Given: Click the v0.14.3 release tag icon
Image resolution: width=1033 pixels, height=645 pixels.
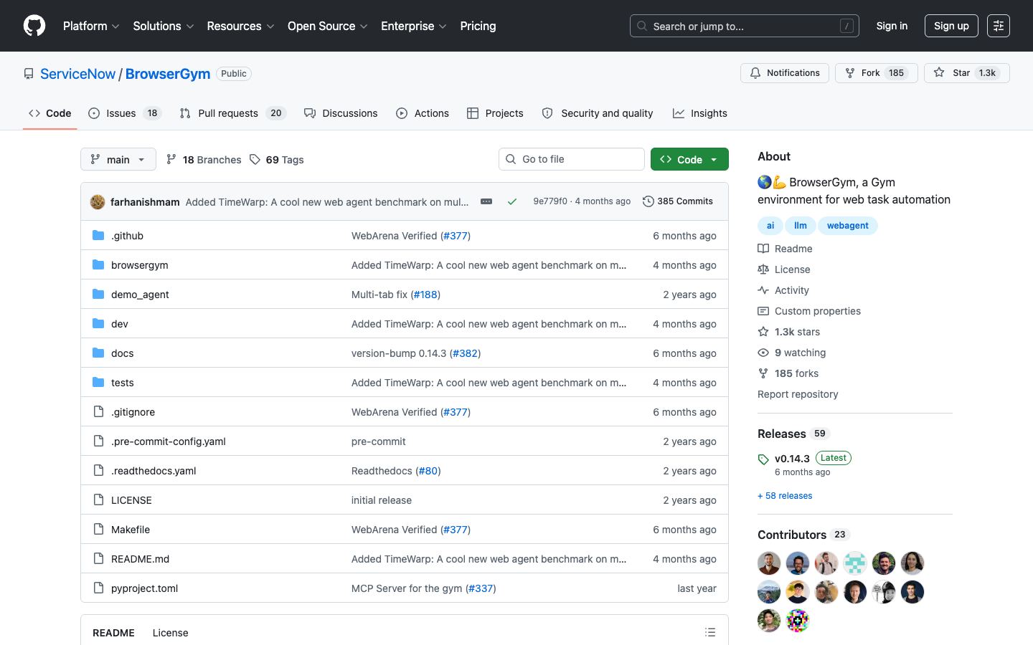Looking at the screenshot, I should (763, 459).
